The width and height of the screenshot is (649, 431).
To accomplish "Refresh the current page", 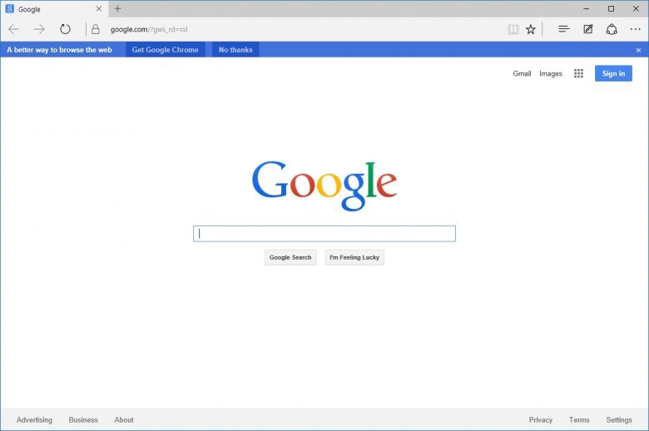I will [65, 29].
